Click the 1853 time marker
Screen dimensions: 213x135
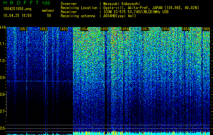point(64,29)
